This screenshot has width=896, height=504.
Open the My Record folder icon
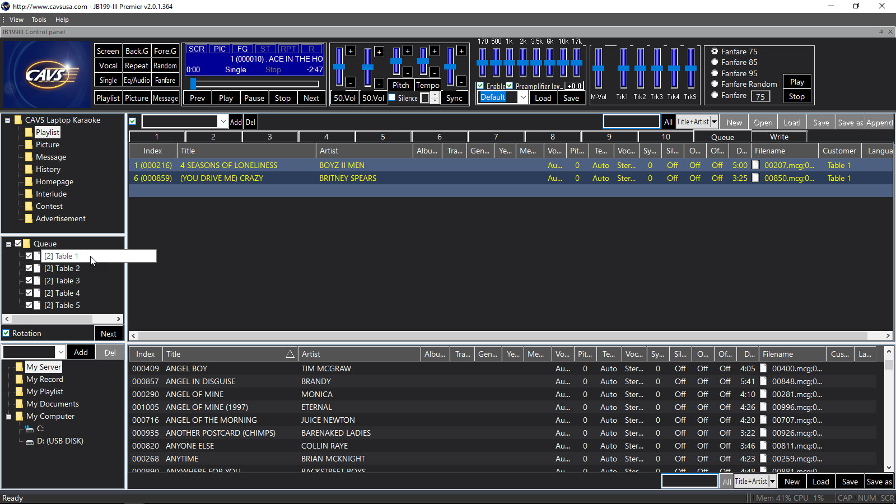tap(20, 379)
